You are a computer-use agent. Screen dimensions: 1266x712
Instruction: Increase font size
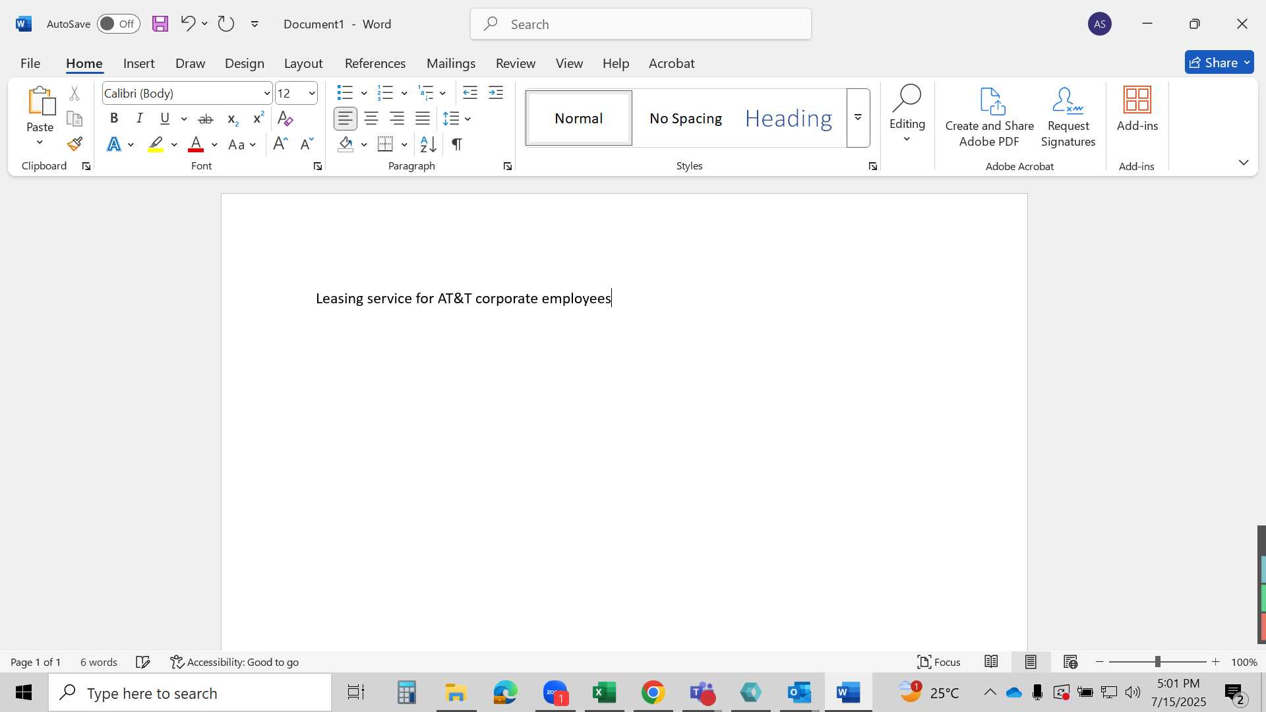[x=280, y=144]
